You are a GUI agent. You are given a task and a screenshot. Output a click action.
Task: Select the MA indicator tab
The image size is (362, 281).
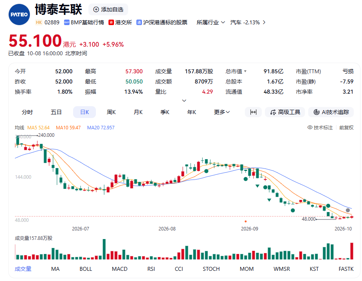coord(55,269)
